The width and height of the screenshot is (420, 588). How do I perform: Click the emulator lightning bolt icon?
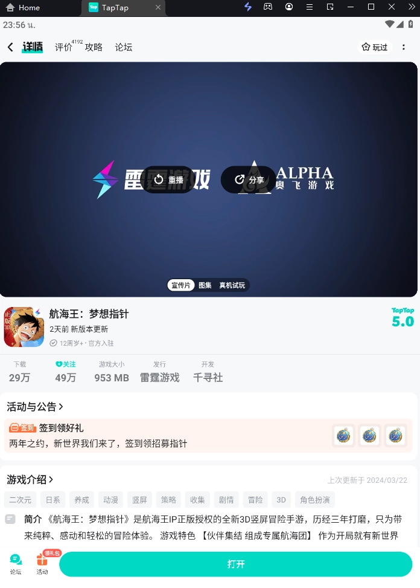point(248,7)
